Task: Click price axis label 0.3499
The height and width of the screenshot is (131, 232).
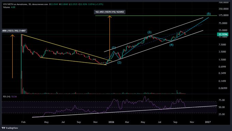Action: [x=222, y=73]
